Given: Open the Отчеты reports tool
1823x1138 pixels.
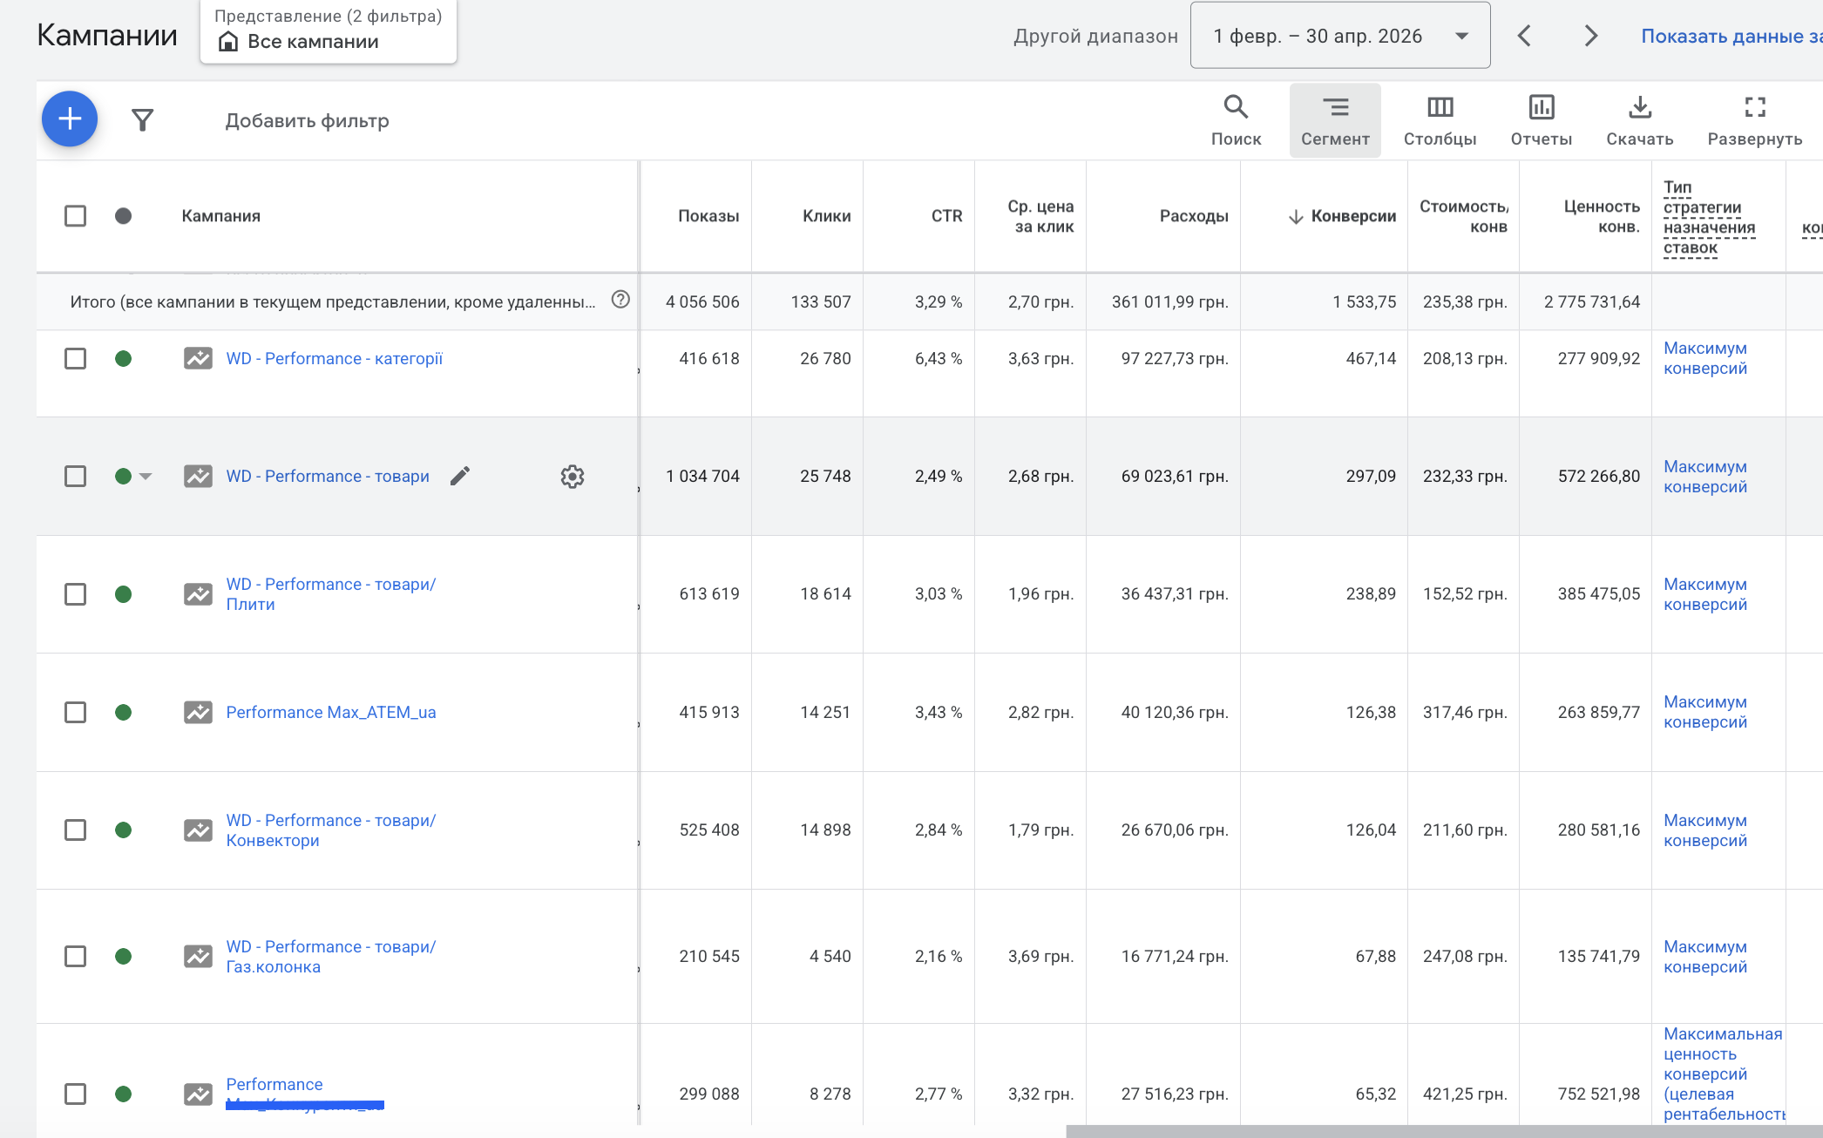Looking at the screenshot, I should tap(1541, 120).
